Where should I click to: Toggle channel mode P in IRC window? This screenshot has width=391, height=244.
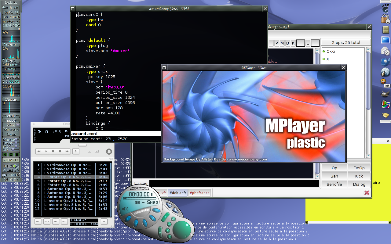tap(276, 43)
